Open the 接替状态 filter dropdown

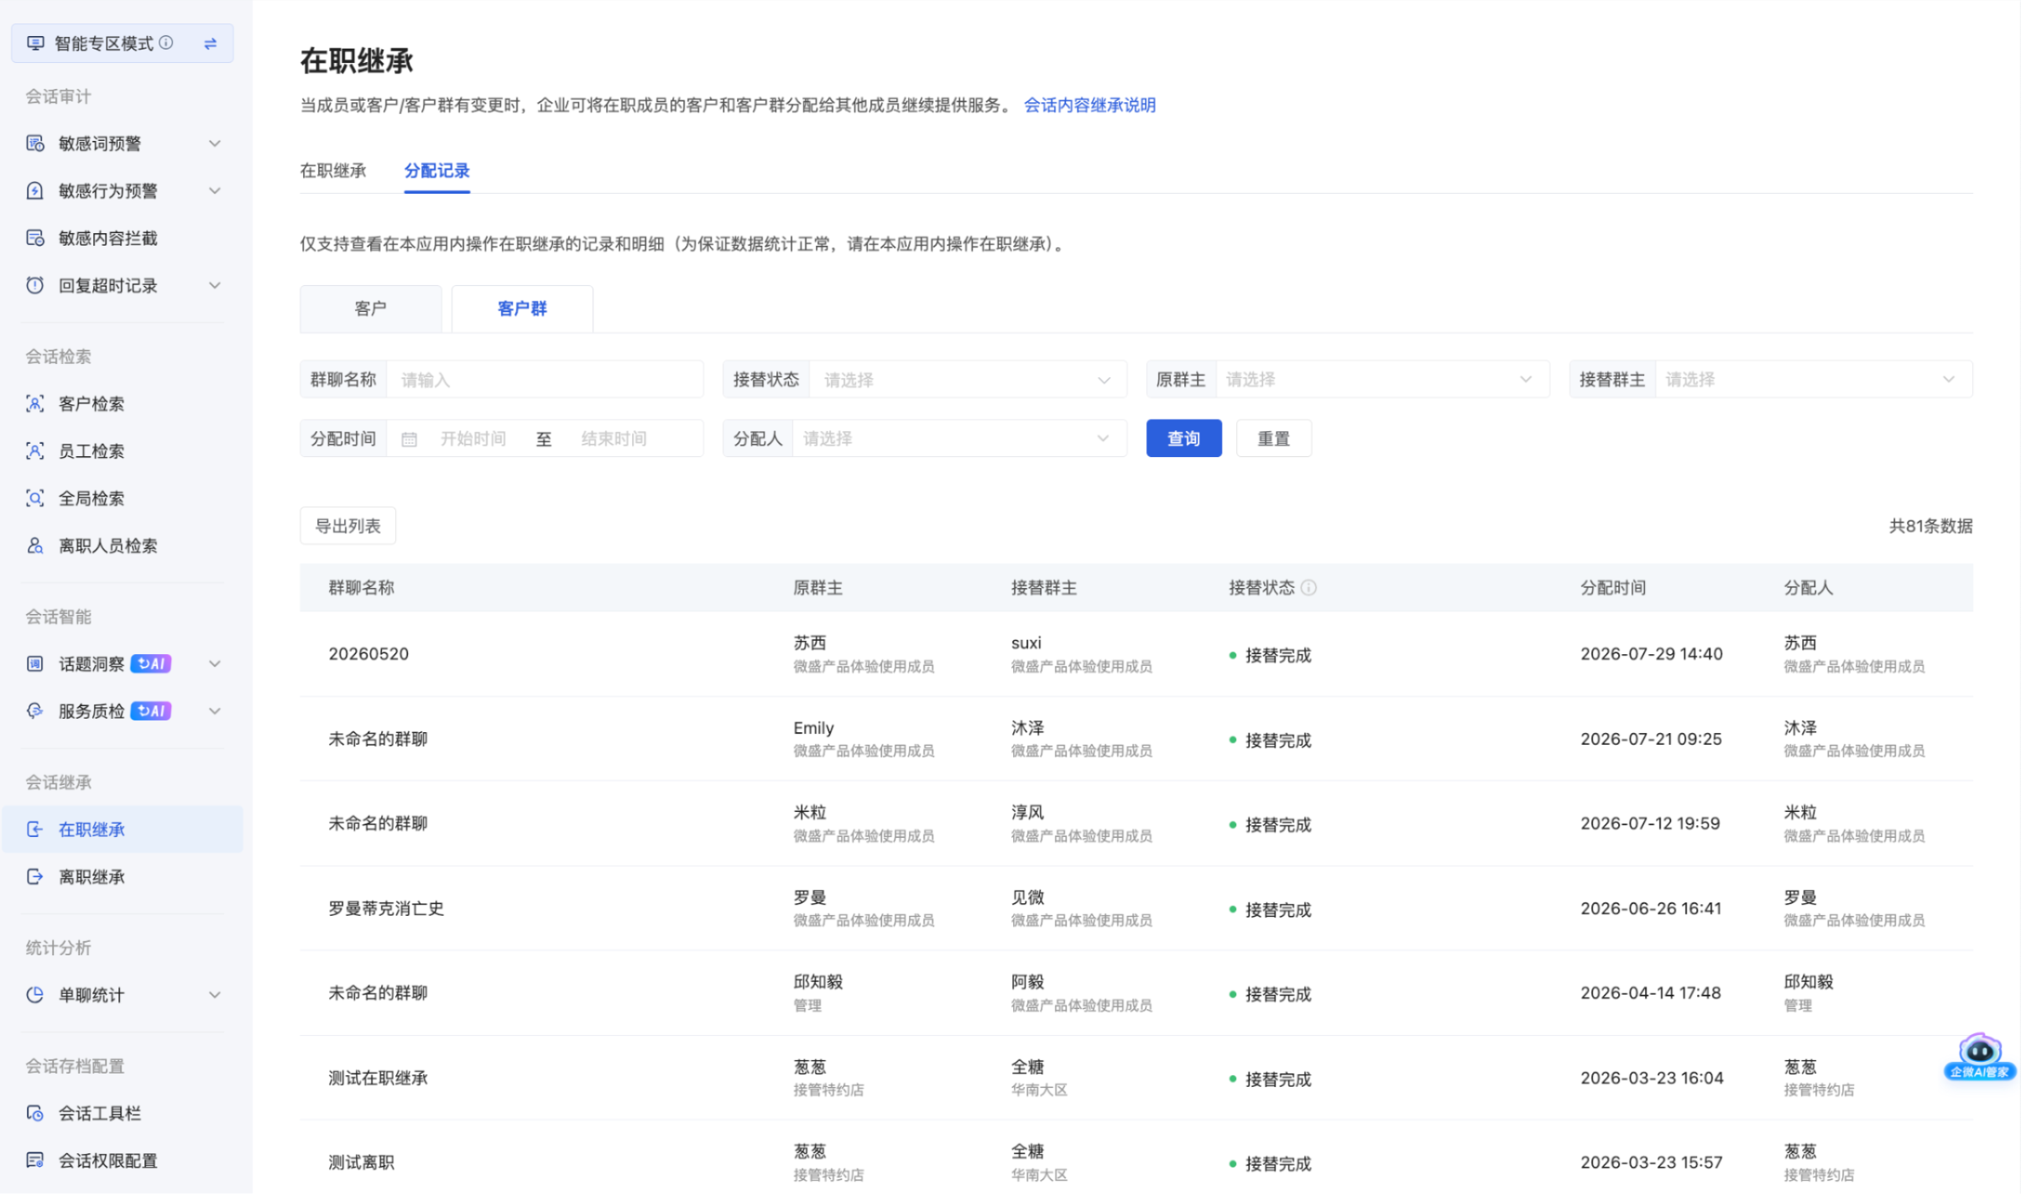click(968, 380)
